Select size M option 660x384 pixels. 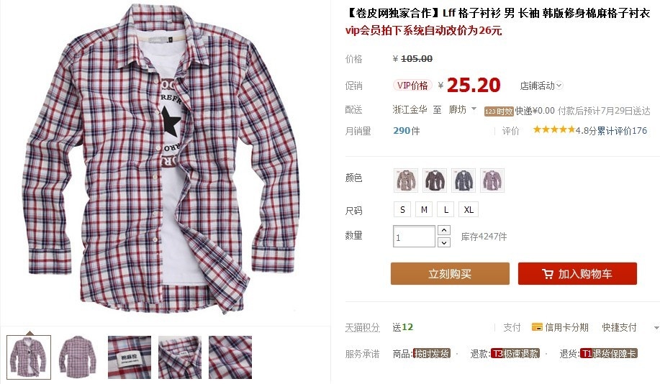click(x=425, y=209)
